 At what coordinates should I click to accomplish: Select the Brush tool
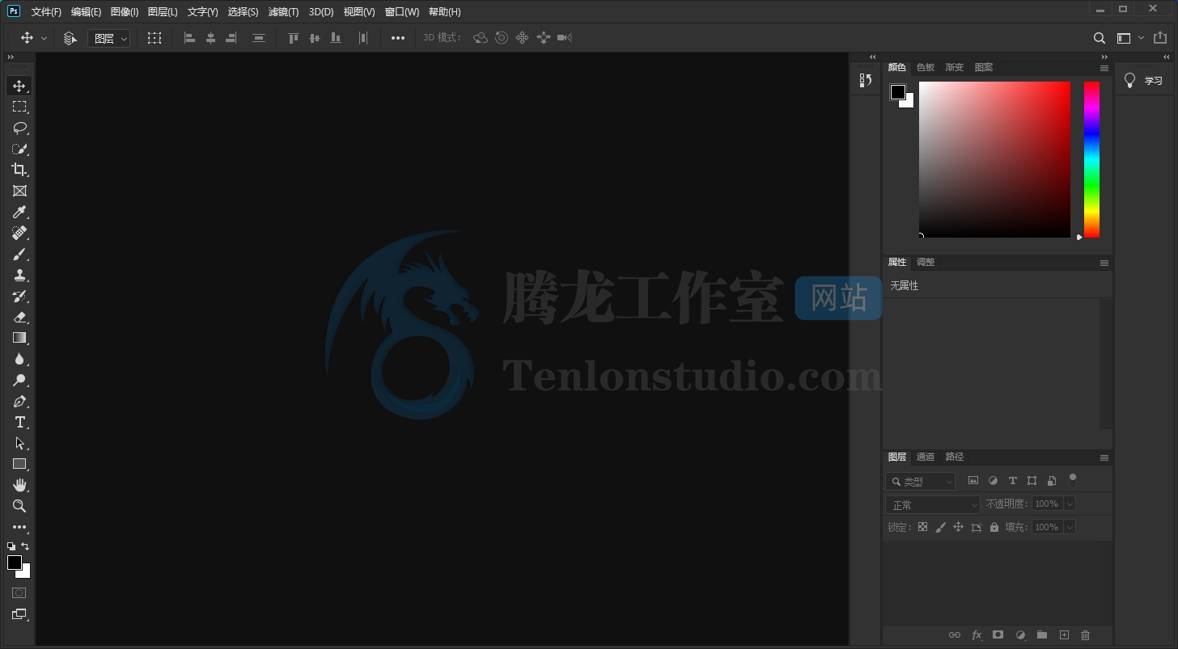click(x=19, y=254)
